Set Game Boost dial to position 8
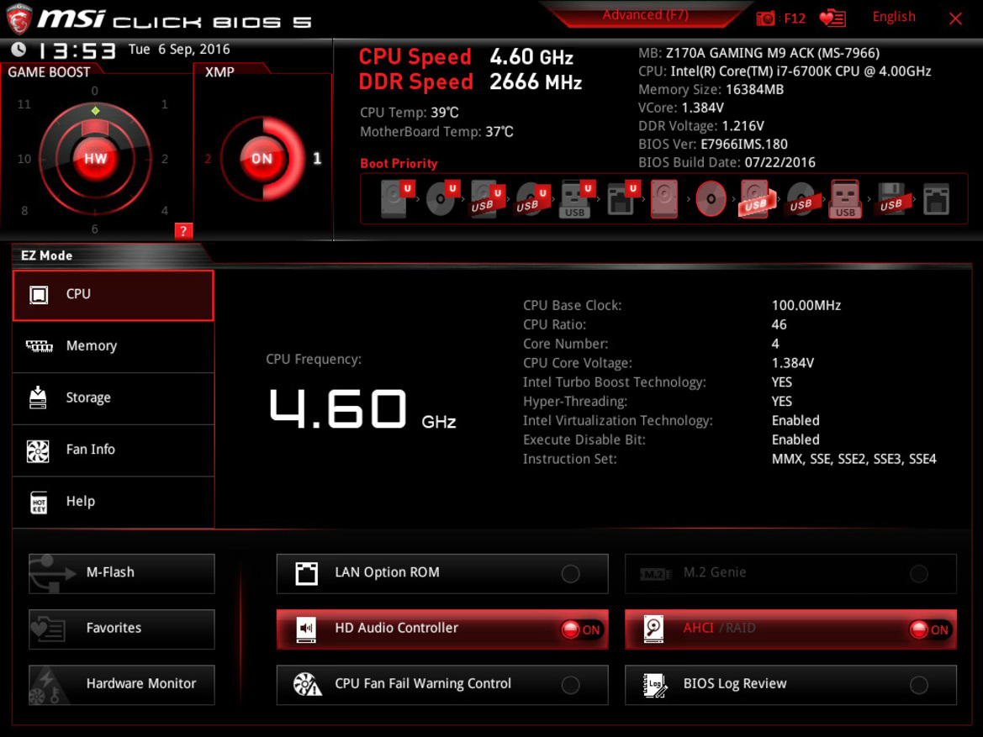The image size is (983, 737). (x=24, y=211)
